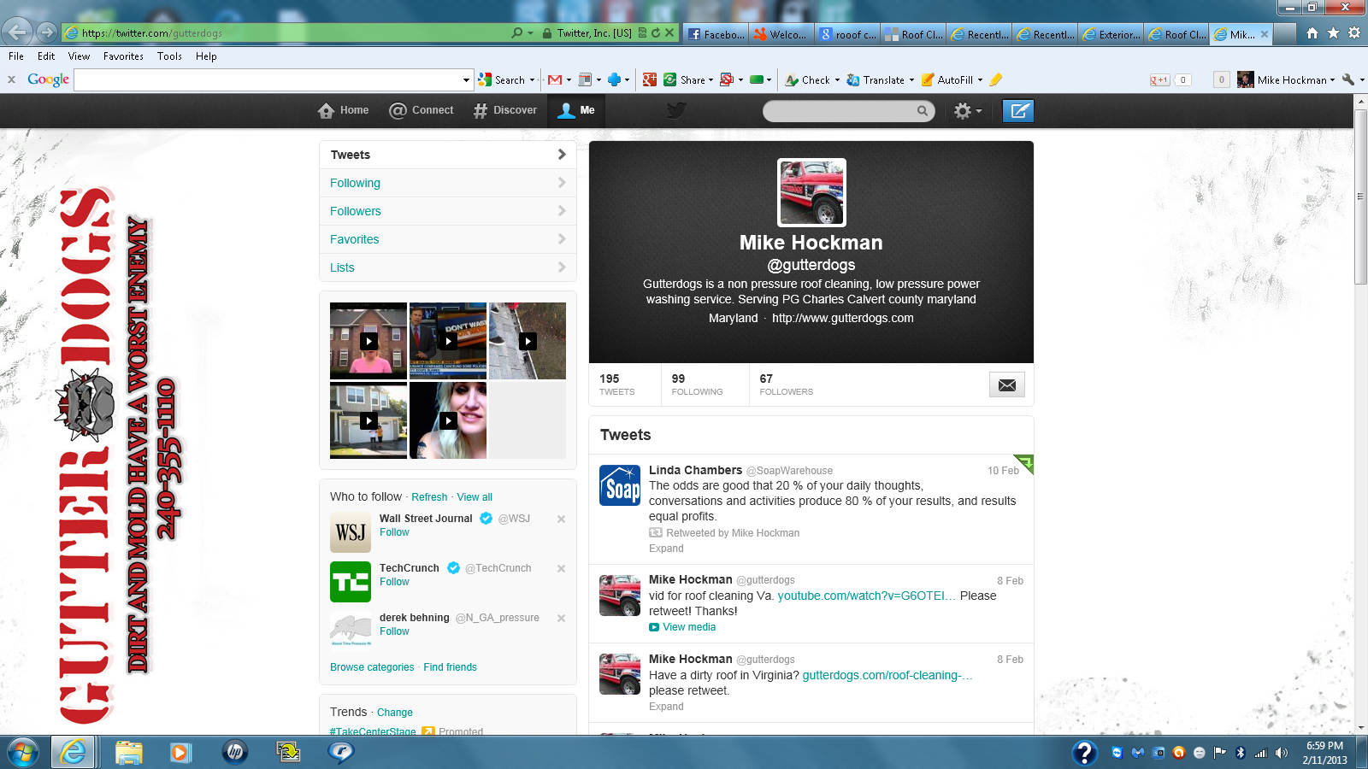Open Internet Explorer from the taskbar
The width and height of the screenshot is (1368, 769).
coord(74,752)
